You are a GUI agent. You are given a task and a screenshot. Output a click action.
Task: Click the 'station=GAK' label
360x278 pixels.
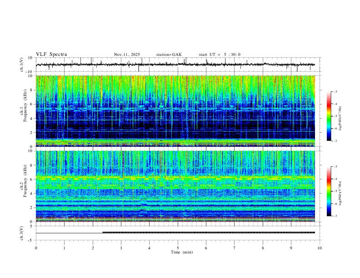169,55
